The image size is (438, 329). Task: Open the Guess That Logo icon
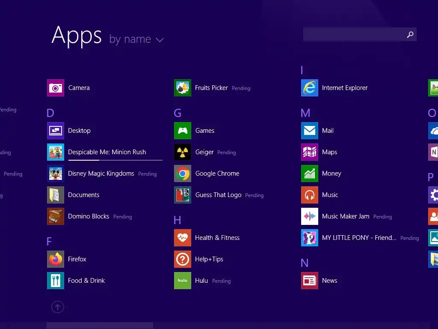[x=182, y=195]
